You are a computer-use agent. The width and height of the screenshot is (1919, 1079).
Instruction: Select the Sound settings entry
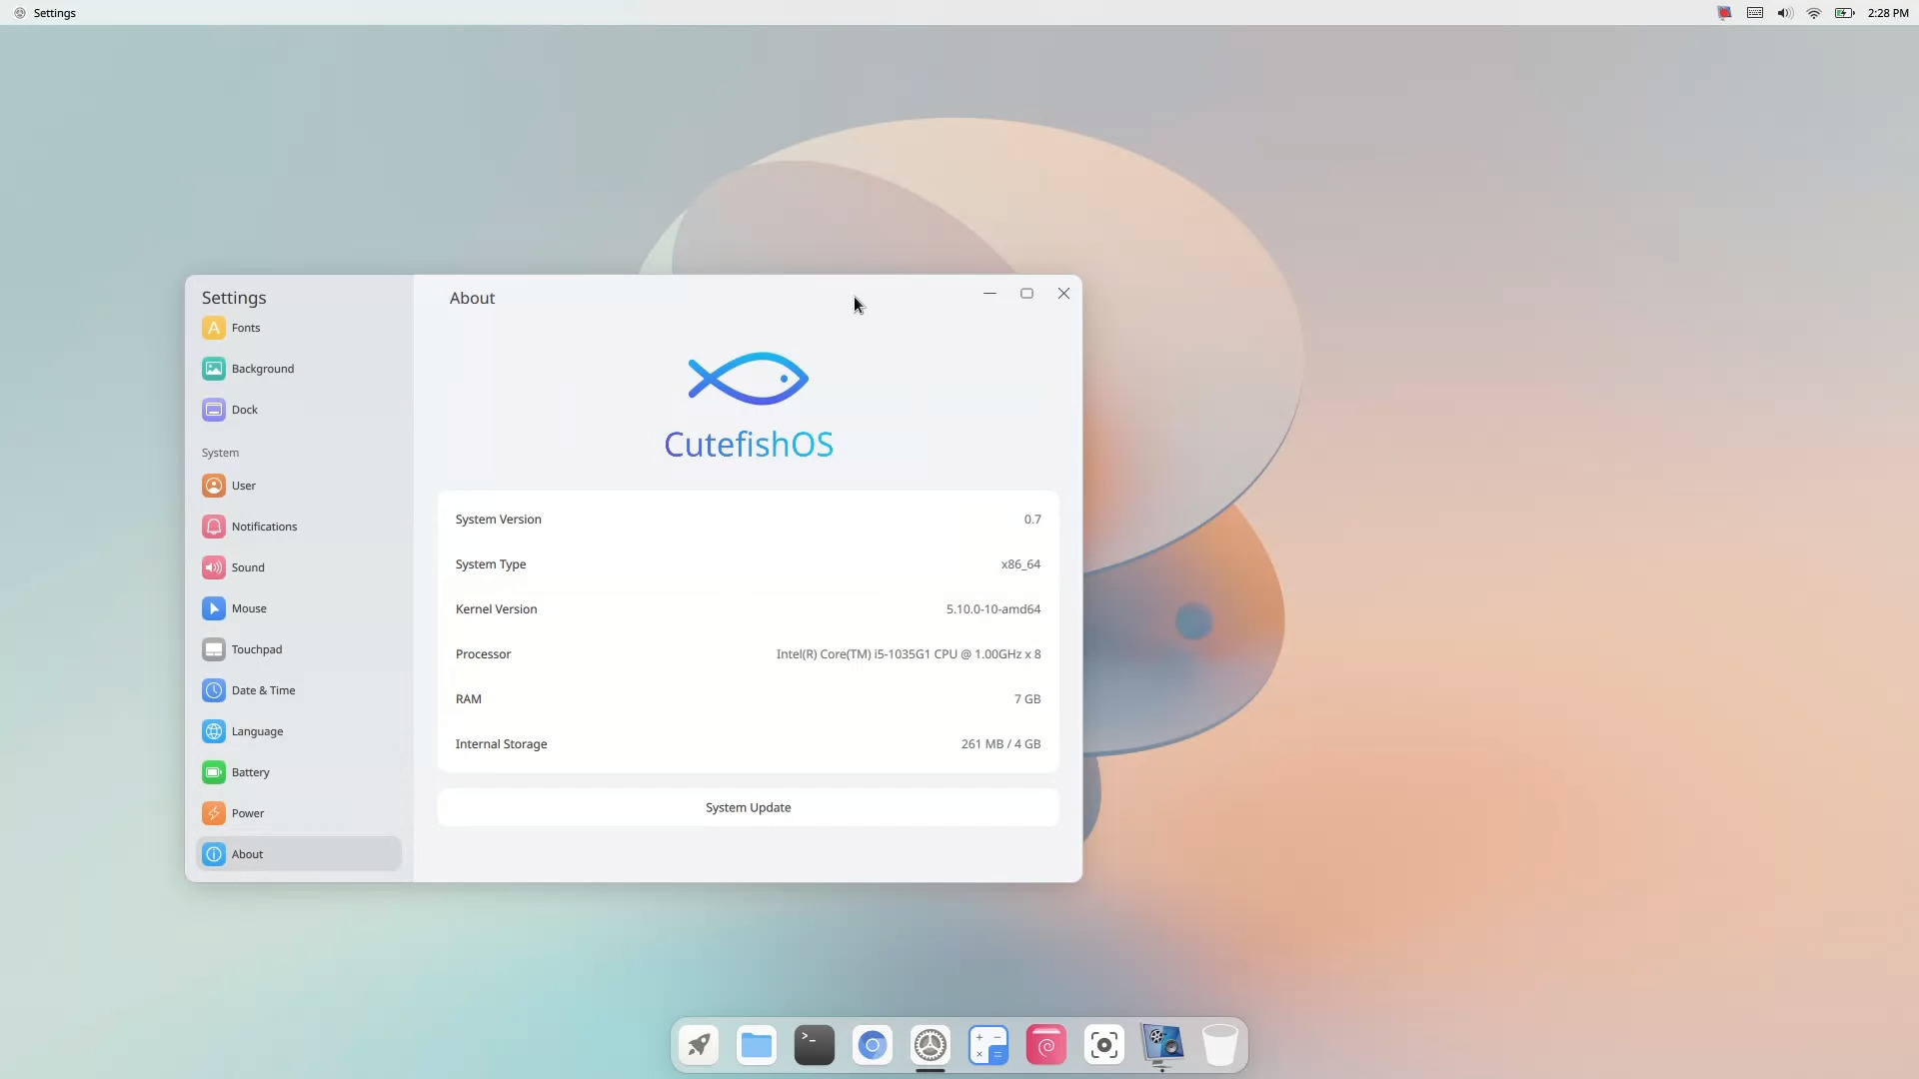tap(299, 567)
